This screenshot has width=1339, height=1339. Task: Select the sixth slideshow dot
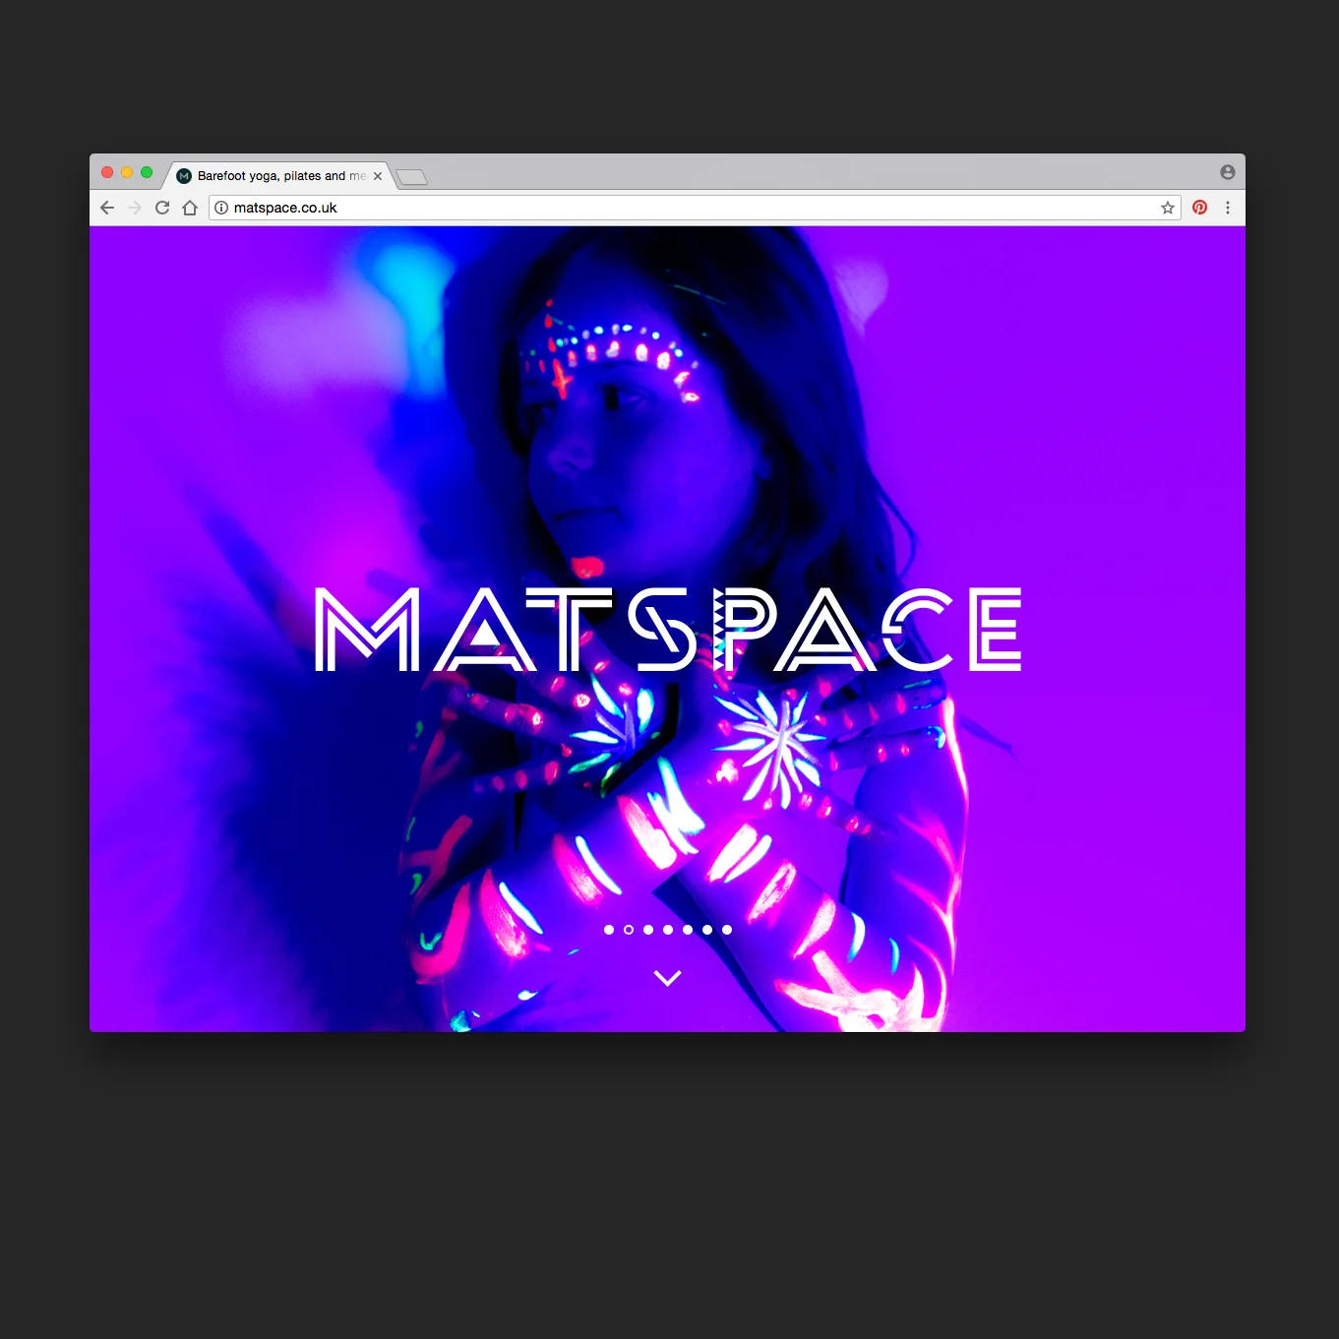coord(707,930)
